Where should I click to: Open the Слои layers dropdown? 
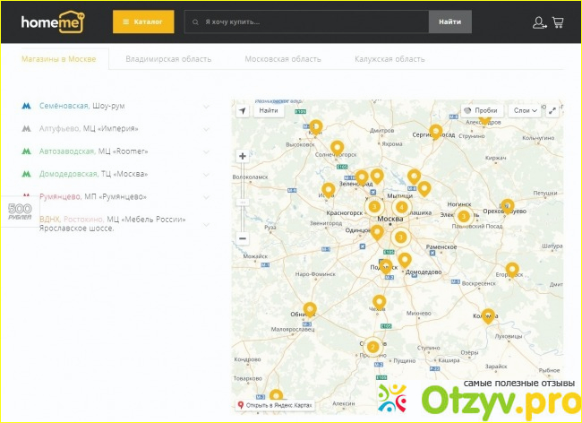coord(525,110)
